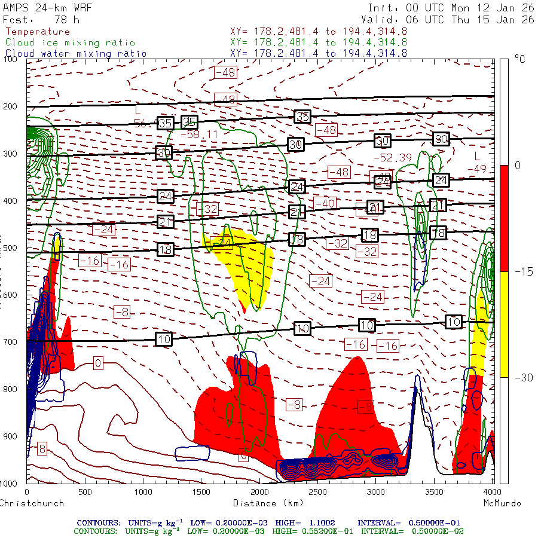Select the red 'Temperature' legend label
Viewport: 538px width, 538px height.
[38, 32]
